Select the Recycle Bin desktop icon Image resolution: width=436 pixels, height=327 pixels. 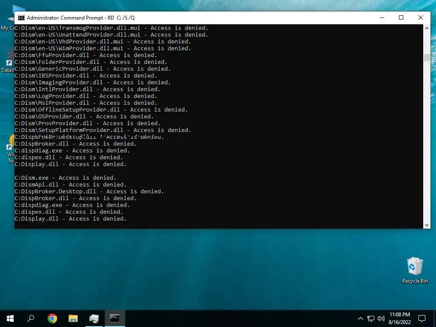[415, 270]
